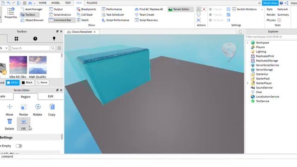
Task: Switch to the Region tab in Terrain Editor
Action: click(26, 96)
